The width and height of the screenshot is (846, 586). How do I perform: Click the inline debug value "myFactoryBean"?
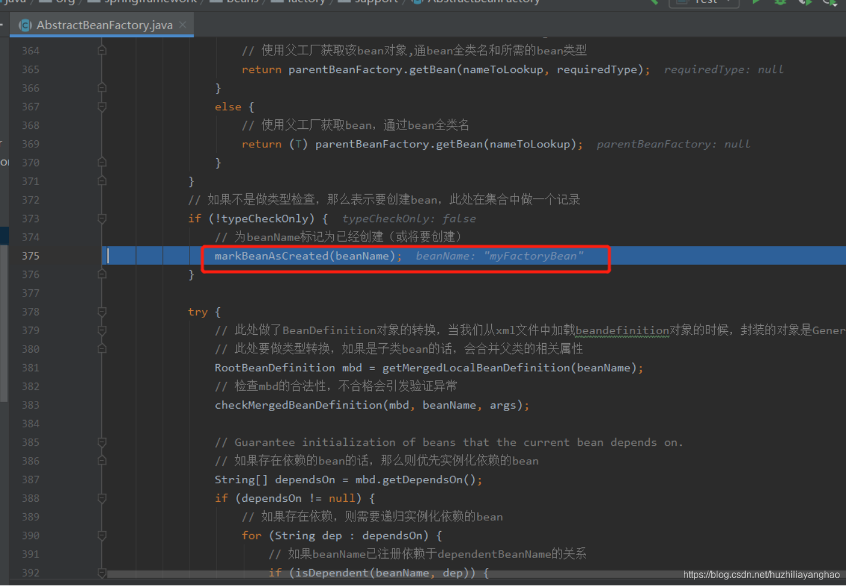coord(534,256)
